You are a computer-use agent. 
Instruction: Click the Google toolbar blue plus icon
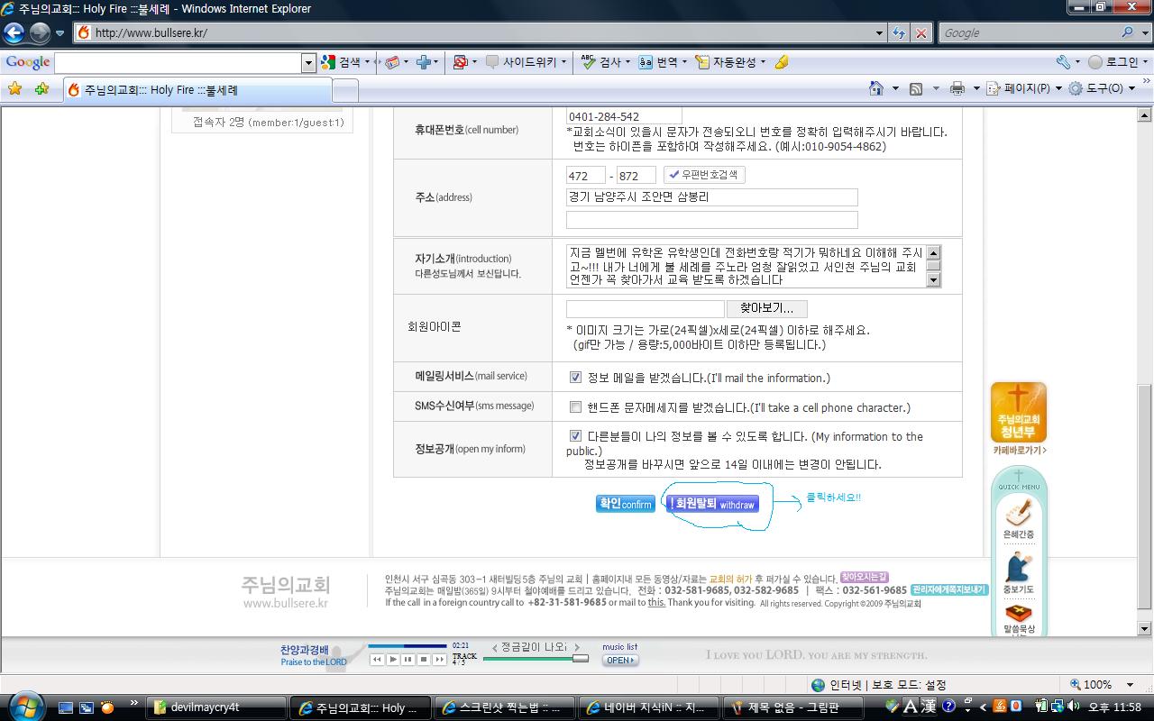(423, 62)
